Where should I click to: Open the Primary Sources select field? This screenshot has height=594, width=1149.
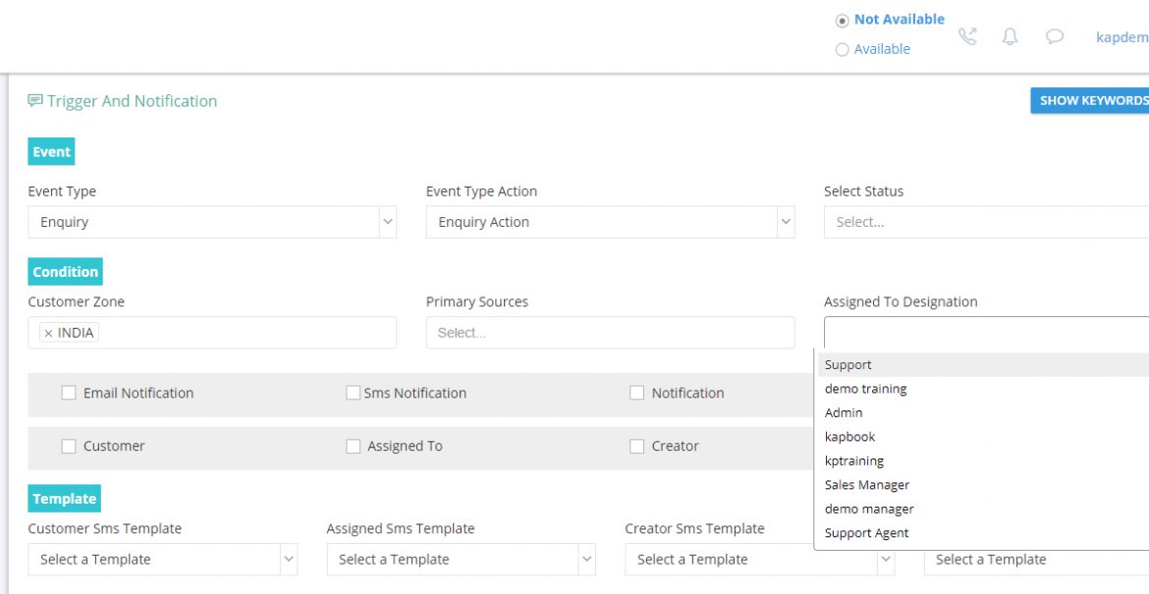[x=610, y=333]
